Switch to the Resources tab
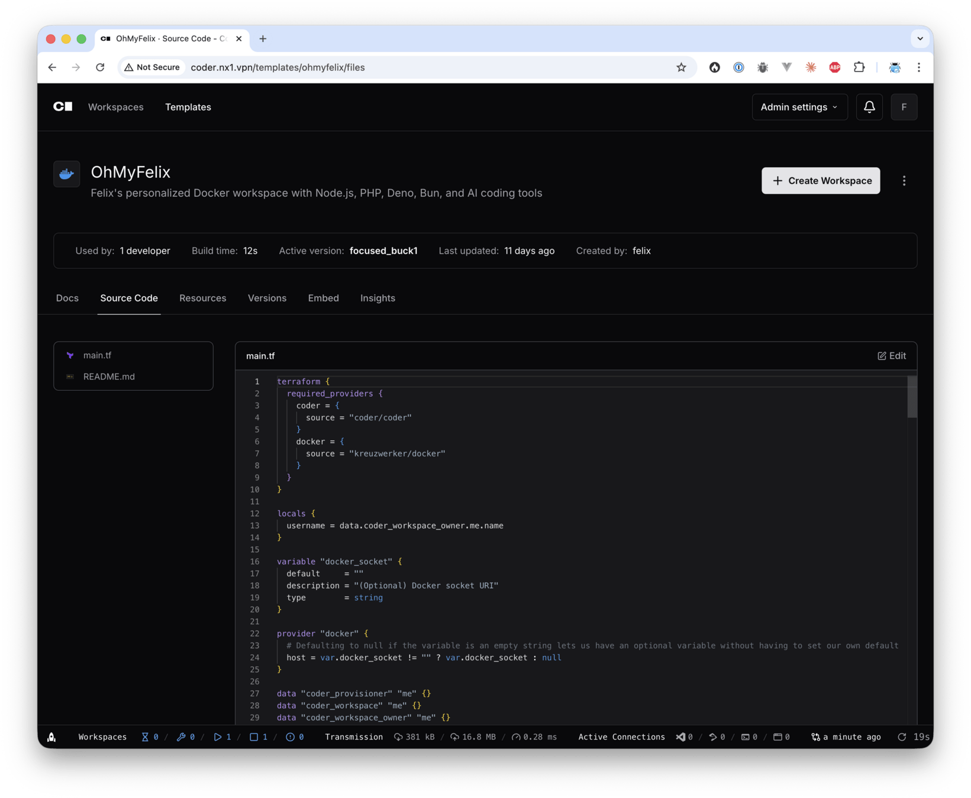 [x=203, y=298]
